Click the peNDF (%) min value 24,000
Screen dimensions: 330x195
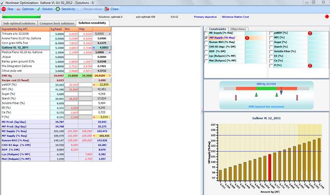coord(71,85)
